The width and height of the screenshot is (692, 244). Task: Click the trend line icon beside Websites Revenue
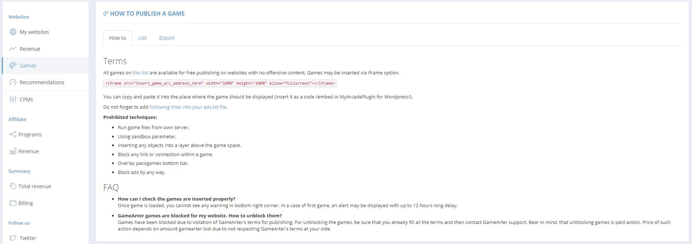click(13, 49)
